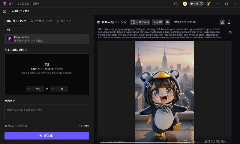Click the image-to-video icon beside result title
240x144 pixels.
tap(99, 22)
